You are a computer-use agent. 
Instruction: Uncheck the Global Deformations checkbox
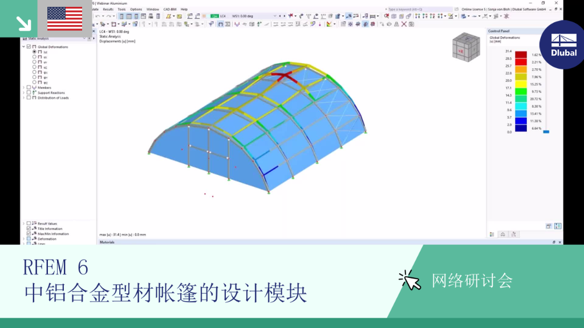click(x=29, y=47)
